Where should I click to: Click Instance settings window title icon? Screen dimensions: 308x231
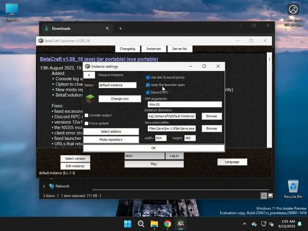(x=88, y=66)
